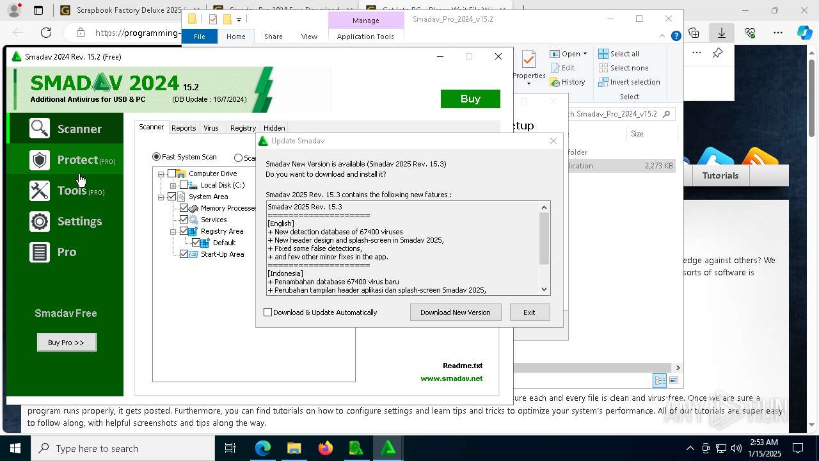Open the Readme.txt link

tap(463, 366)
